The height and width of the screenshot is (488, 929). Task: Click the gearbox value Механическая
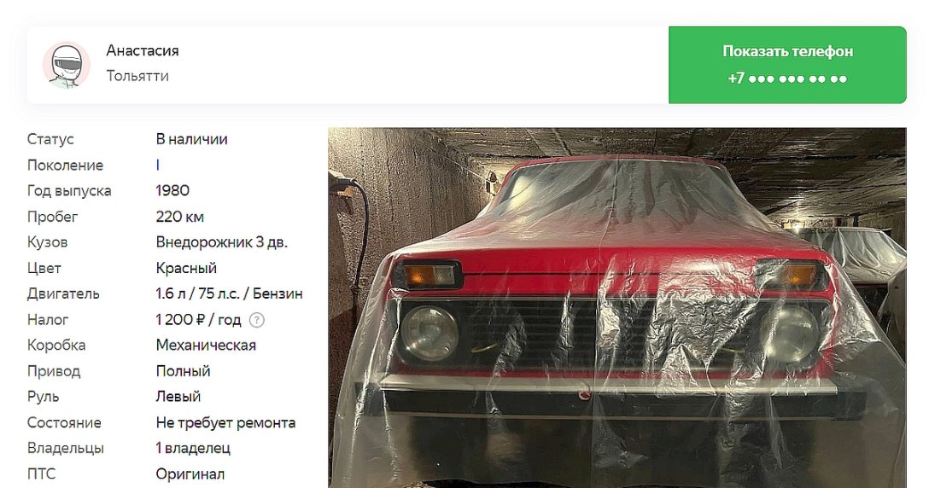206,346
